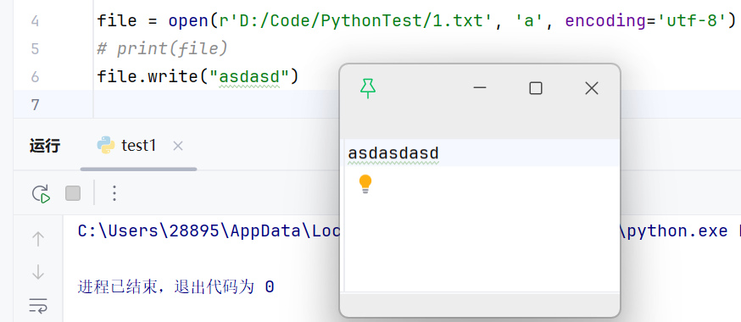Click line number 7 in the gutter
Viewport: 741px width, 322px height.
[35, 104]
